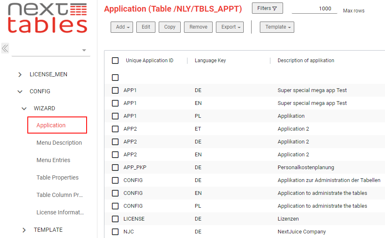Click the NextJuice Company cell

point(302,232)
